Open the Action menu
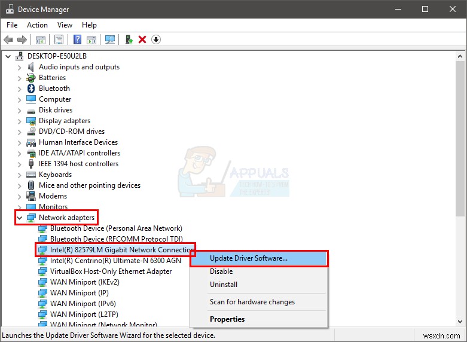467x342 pixels. click(37, 25)
